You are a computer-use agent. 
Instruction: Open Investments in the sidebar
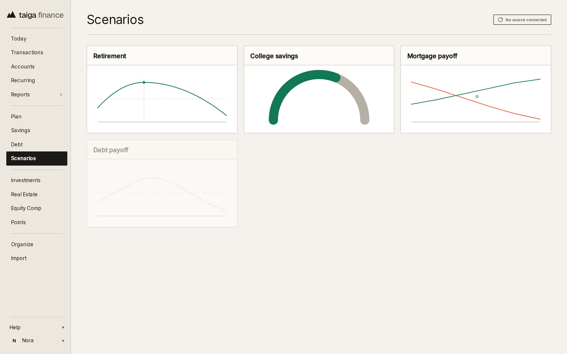pos(37,180)
